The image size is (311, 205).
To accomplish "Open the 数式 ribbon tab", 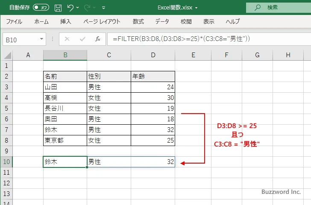I will tap(138, 21).
